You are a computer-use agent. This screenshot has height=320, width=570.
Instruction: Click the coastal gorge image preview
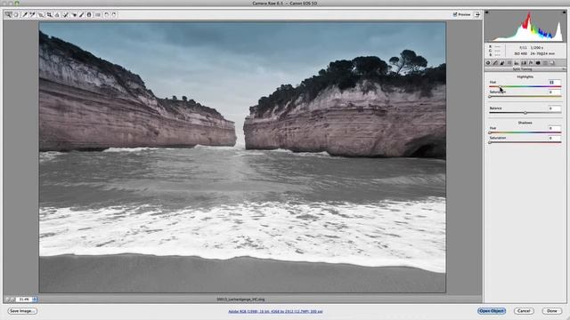click(x=242, y=157)
